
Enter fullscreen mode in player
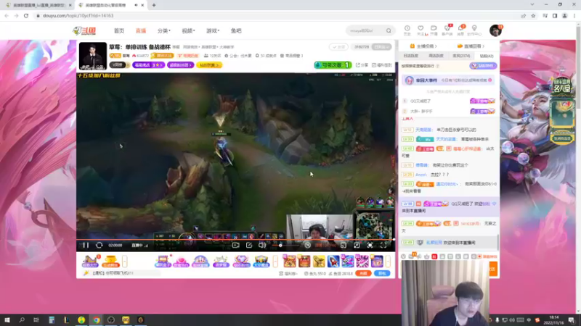point(383,245)
